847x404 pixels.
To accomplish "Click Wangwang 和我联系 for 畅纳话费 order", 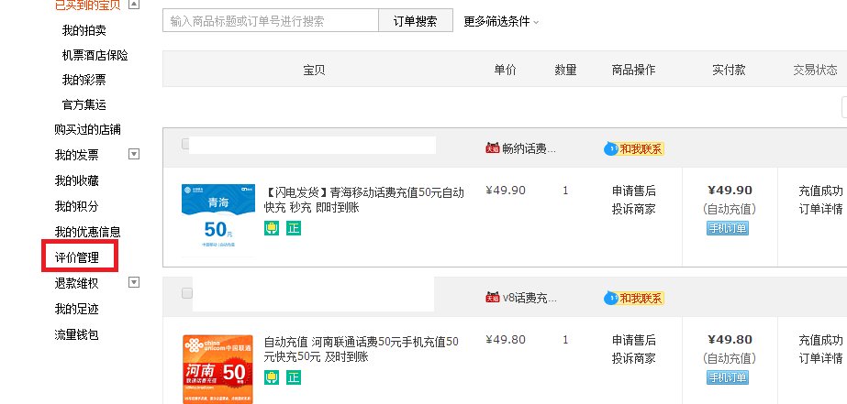I will (633, 149).
